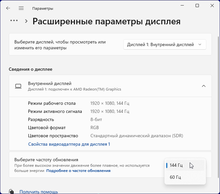Select the 144 Гц refresh rate option
The image size is (220, 194).
coord(185,165)
